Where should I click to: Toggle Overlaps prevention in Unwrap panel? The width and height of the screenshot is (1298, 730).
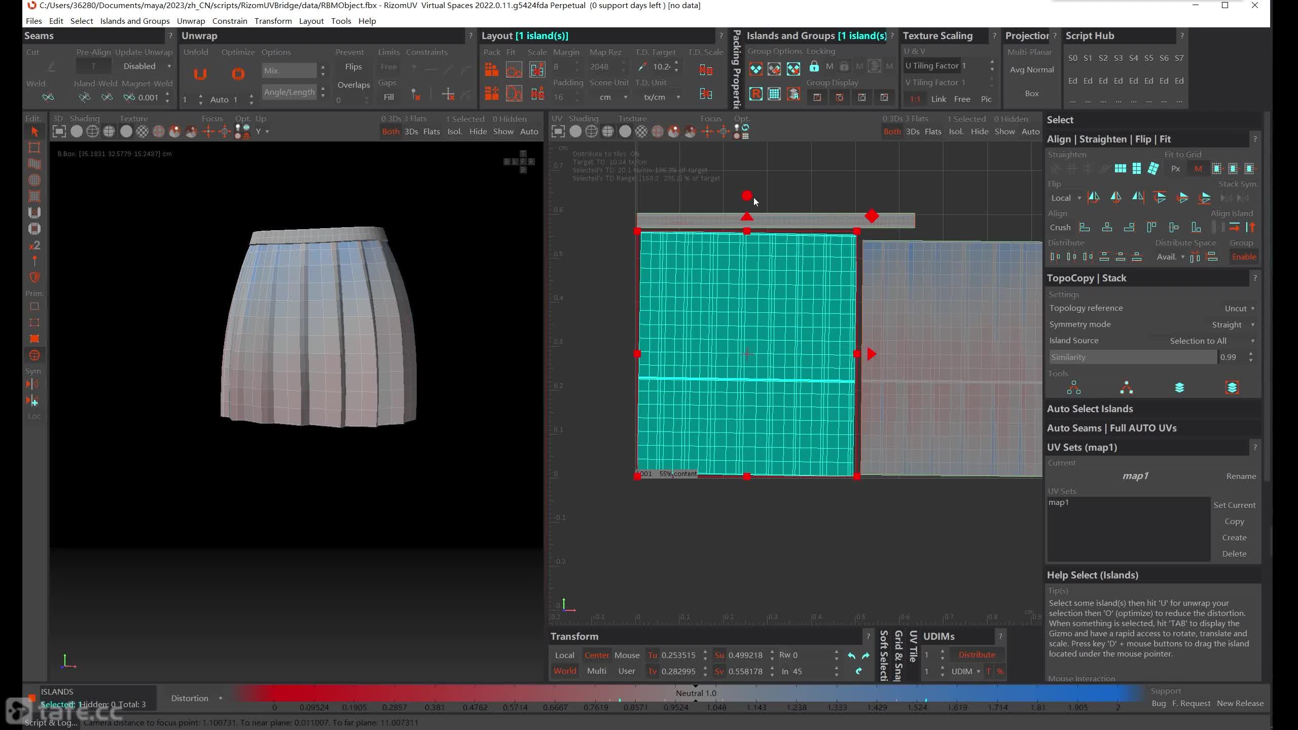[353, 85]
